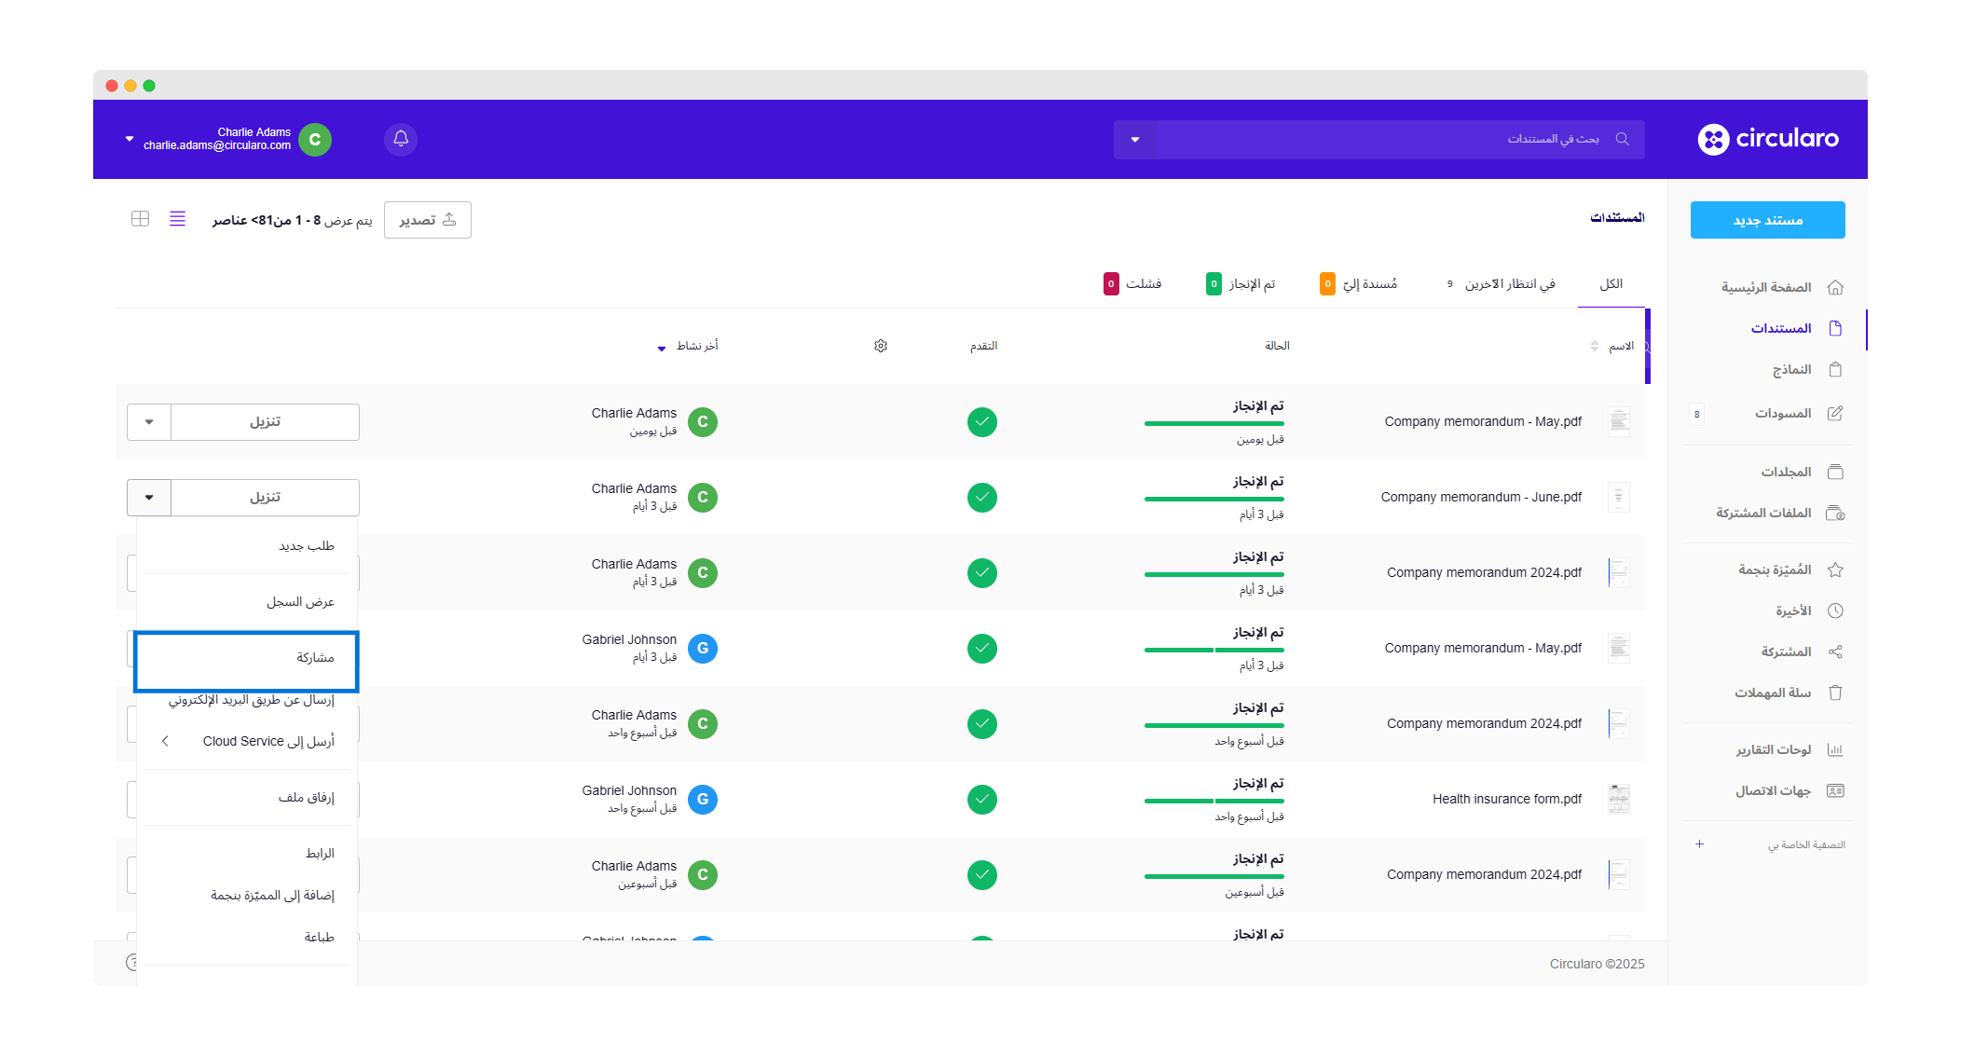Screen dimensions: 1961x1056
Task: Expand actions arrow for Company memorandum - May.pdf
Action: point(149,422)
